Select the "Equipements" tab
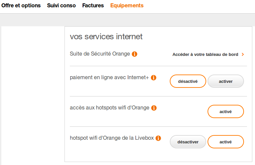 click(x=127, y=6)
